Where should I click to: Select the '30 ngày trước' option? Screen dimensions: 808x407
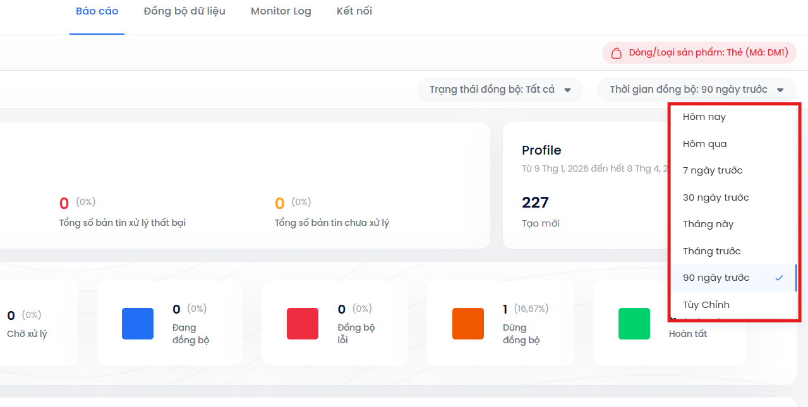point(716,198)
